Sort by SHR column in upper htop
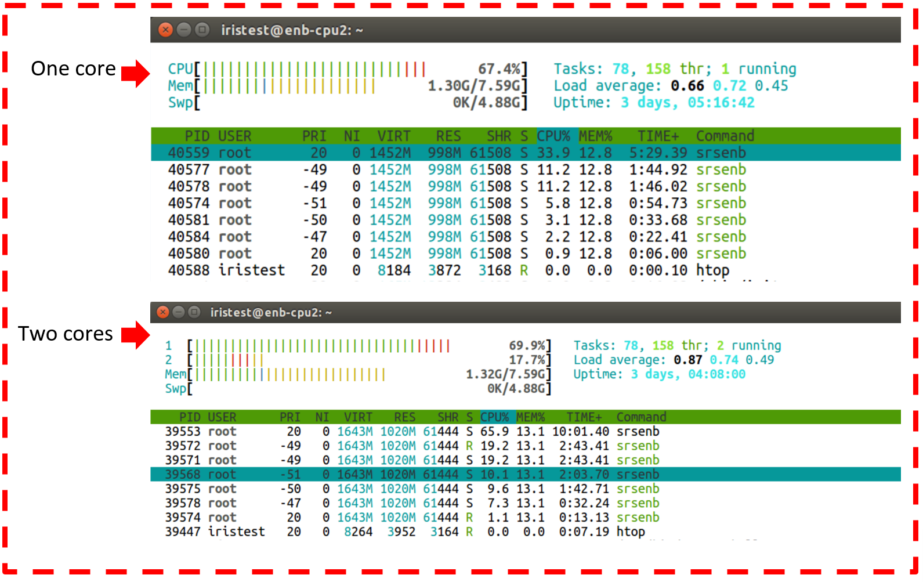 (499, 136)
